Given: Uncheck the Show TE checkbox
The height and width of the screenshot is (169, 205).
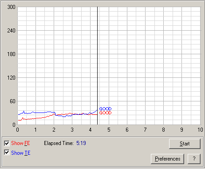Looking at the screenshot, I should pos(7,153).
